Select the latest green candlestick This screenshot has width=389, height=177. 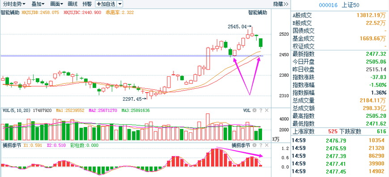261,42
